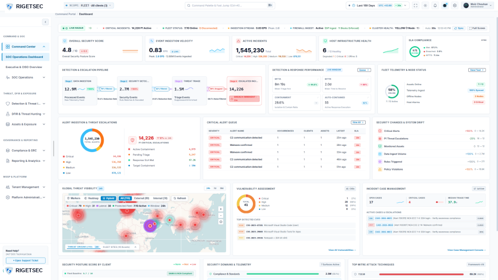The image size is (498, 280).
Task: Open the Scope FLEET All clients dropdown
Action: (x=89, y=5)
